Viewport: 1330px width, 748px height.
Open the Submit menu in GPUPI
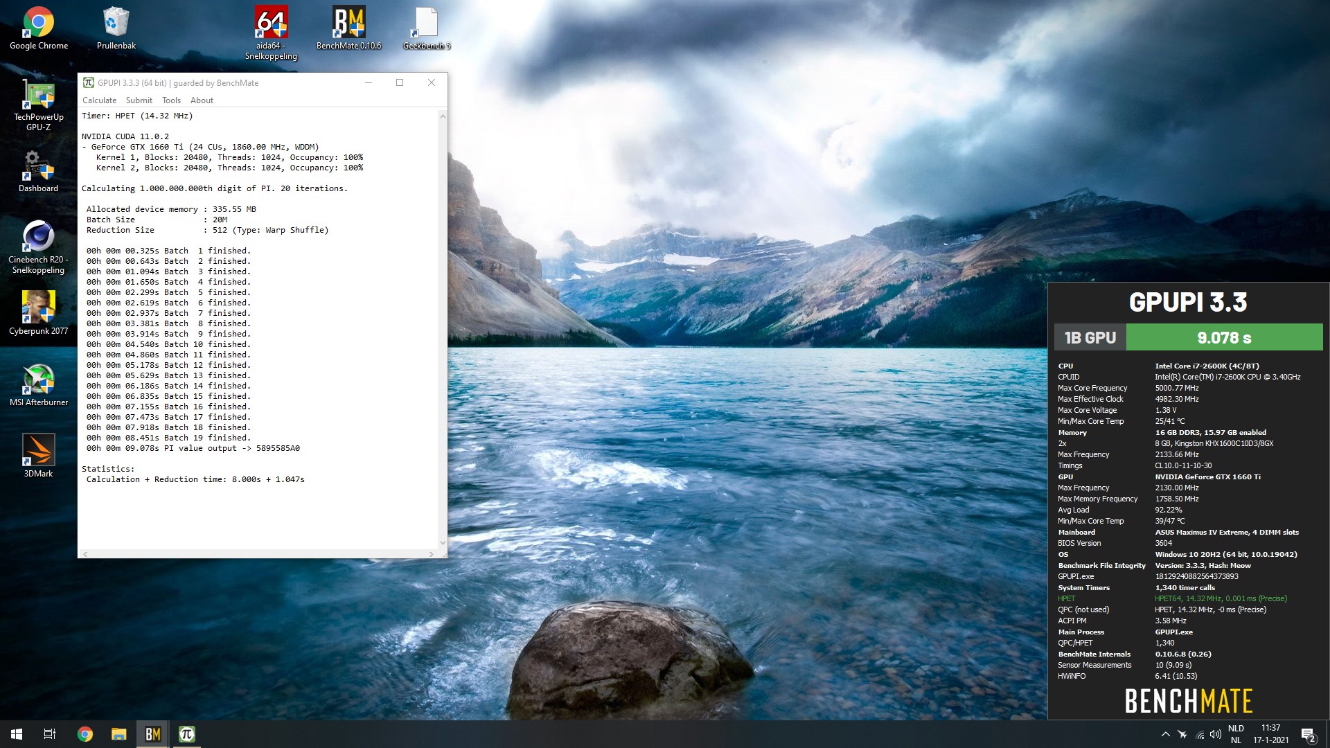click(x=139, y=100)
